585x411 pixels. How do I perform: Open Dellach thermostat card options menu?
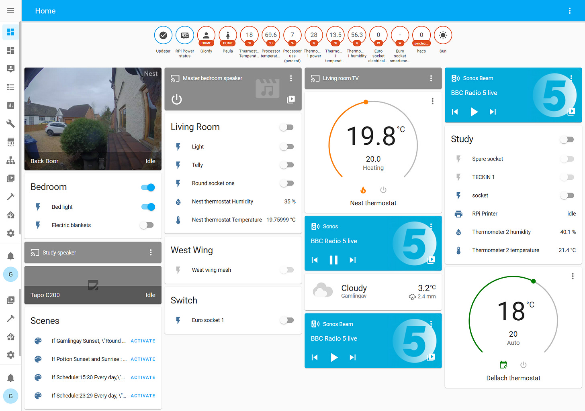573,276
